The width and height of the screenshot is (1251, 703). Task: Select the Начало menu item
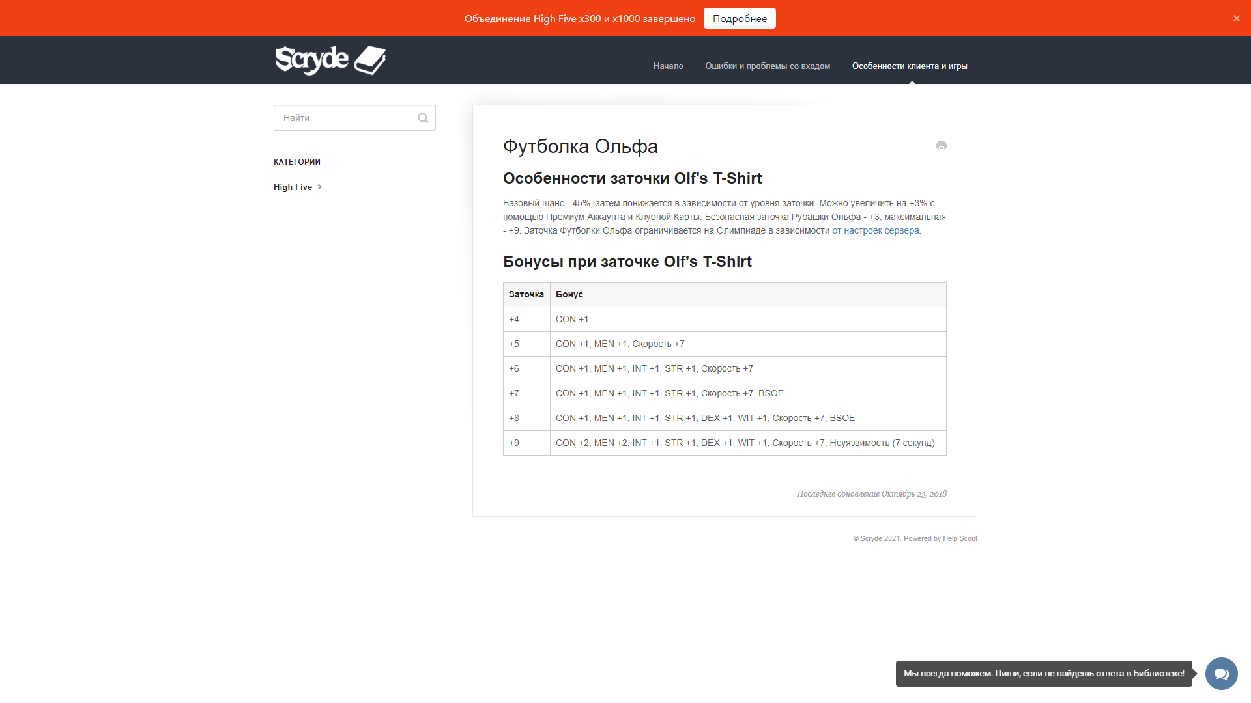point(668,66)
